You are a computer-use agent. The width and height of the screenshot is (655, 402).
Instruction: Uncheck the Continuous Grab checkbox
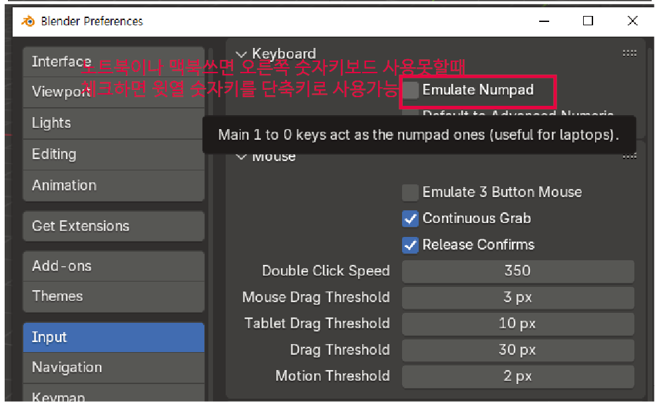pos(410,218)
